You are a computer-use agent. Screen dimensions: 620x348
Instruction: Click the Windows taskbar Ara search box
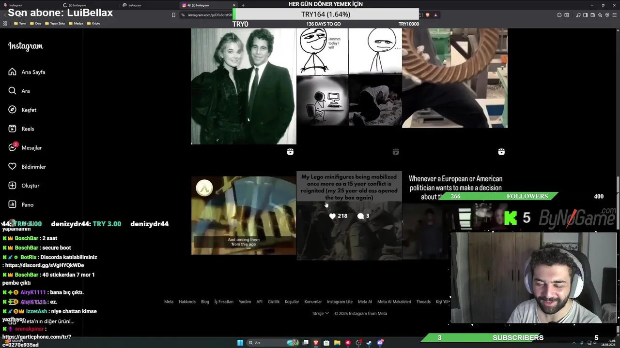pos(272,343)
